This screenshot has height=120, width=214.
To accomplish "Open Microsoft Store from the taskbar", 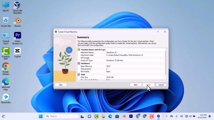I will tap(117, 116).
